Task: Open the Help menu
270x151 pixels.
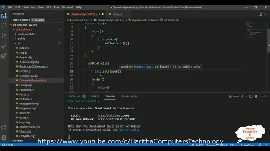Action: pyautogui.click(x=79, y=7)
